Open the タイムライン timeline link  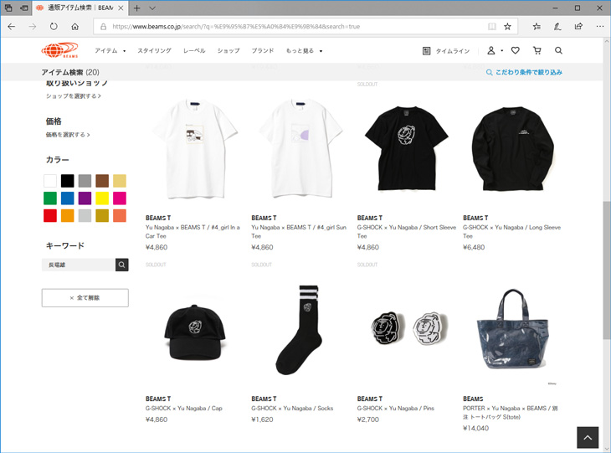[x=446, y=51]
